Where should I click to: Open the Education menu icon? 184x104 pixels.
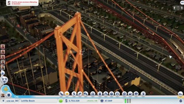(124, 94)
